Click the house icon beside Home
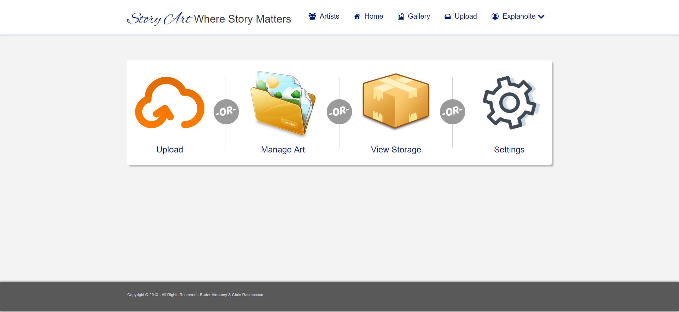679x312 pixels. 357,16
